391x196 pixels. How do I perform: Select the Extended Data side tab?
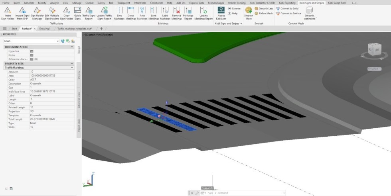pos(79,100)
